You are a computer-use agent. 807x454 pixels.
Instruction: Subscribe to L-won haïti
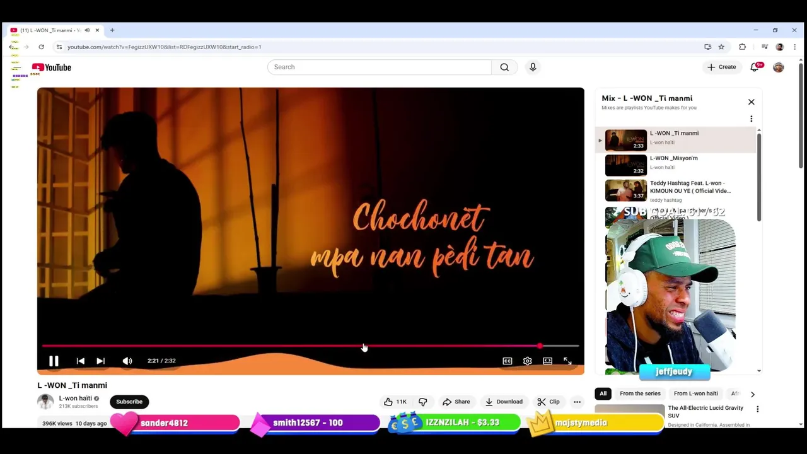[x=129, y=402]
